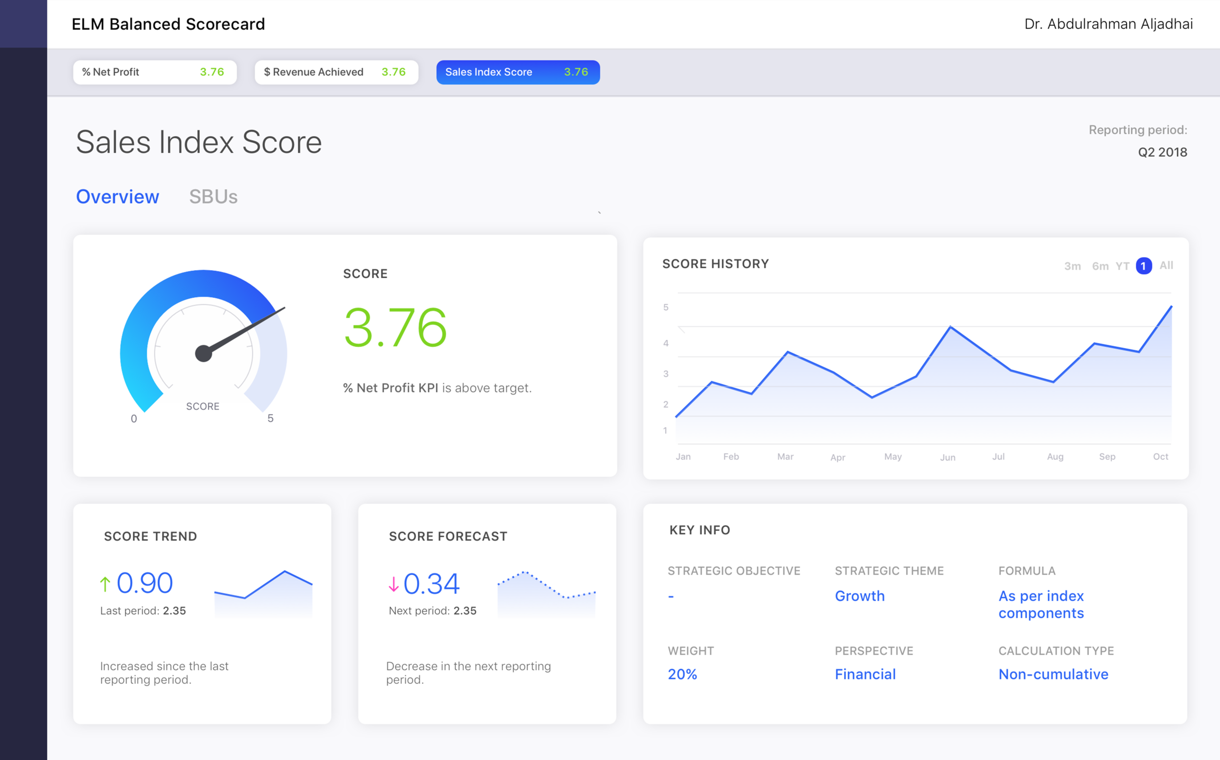
Task: Click the Score Forecast dotted sparkline
Action: coord(545,591)
